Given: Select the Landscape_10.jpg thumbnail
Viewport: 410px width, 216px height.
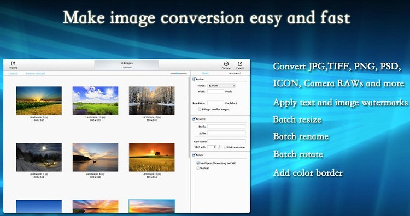Looking at the screenshot, I should pos(96,101).
